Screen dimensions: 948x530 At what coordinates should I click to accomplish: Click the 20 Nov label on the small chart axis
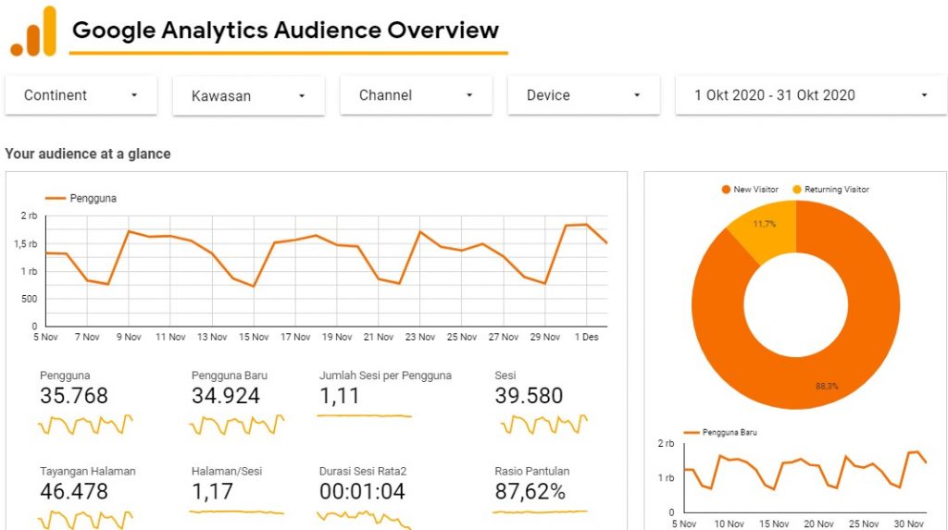tap(818, 524)
